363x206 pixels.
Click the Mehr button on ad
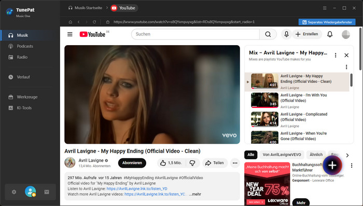pyautogui.click(x=301, y=202)
